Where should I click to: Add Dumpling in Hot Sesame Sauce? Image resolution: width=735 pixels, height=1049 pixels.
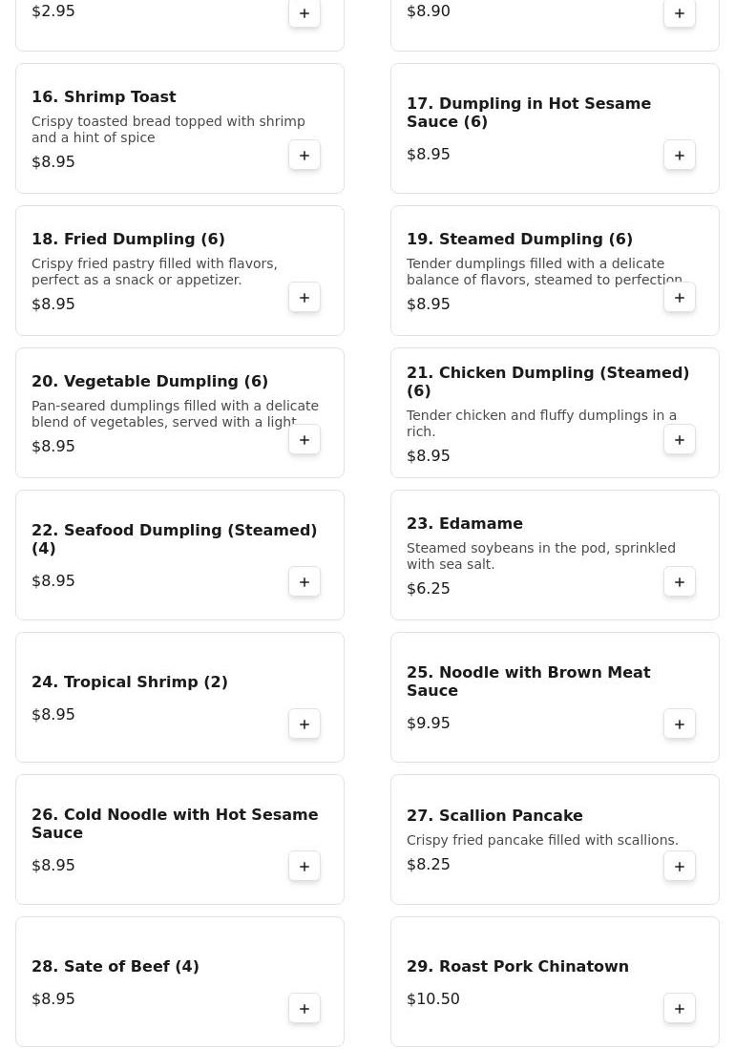pos(680,156)
